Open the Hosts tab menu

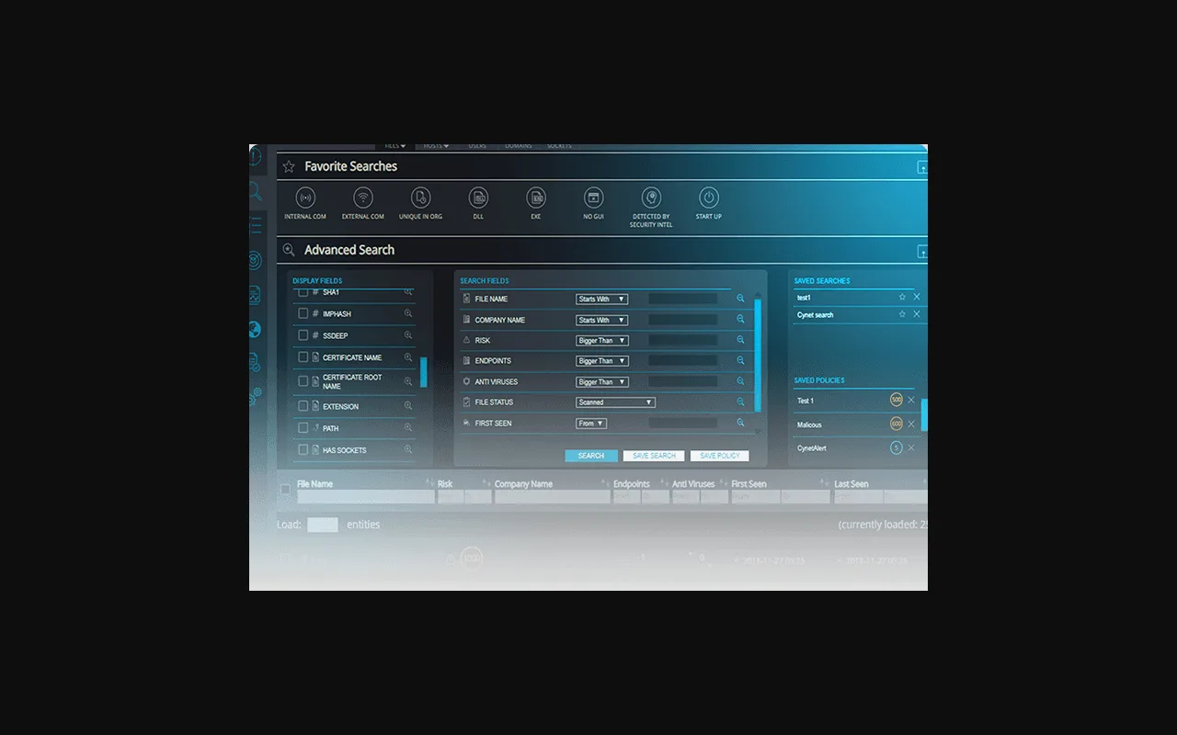tap(436, 146)
